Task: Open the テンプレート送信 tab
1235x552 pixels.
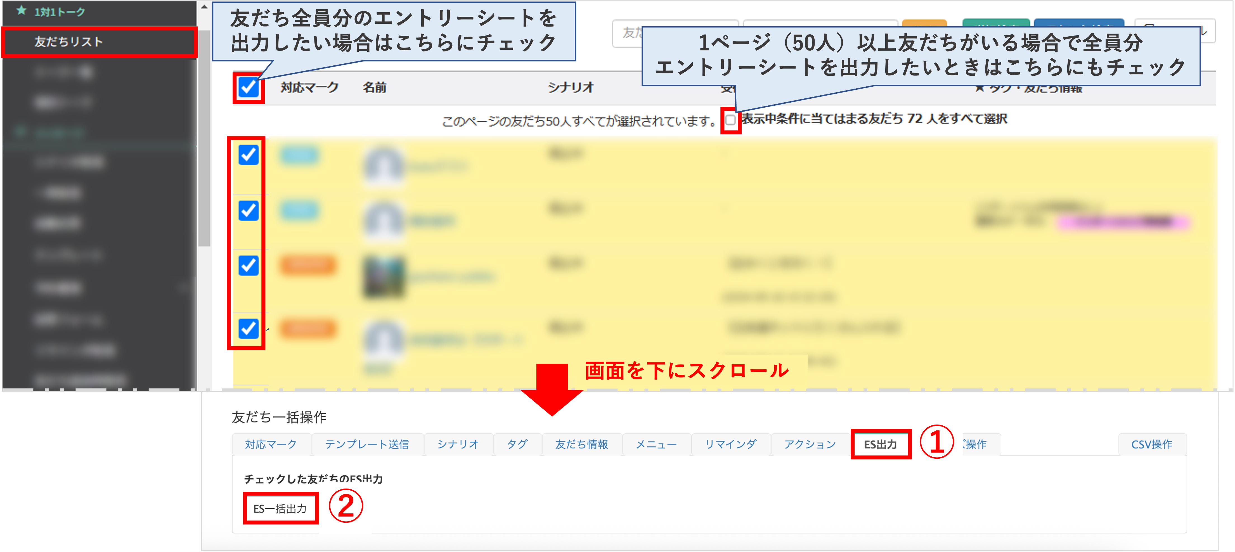Action: 367,444
